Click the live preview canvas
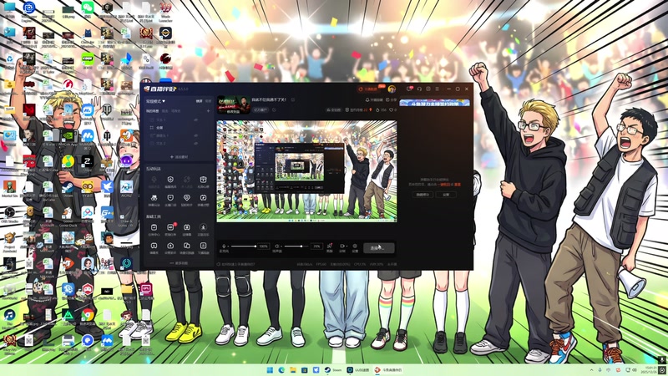The height and width of the screenshot is (376, 668). click(306, 171)
